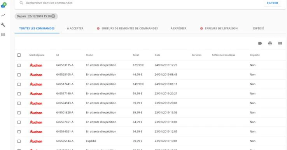This screenshot has width=287, height=150.
Task: Sort by the Date column header
Action: (157, 55)
